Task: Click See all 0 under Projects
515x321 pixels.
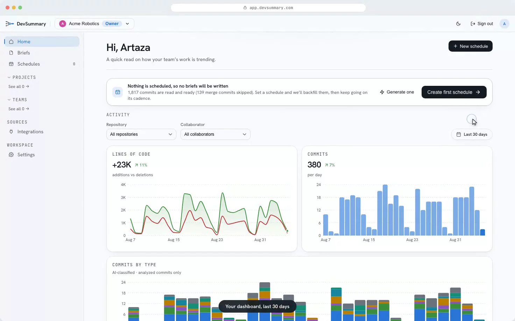Action: coord(19,87)
